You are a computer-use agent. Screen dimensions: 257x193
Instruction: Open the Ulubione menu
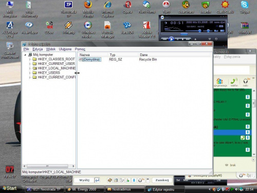[x=65, y=49]
